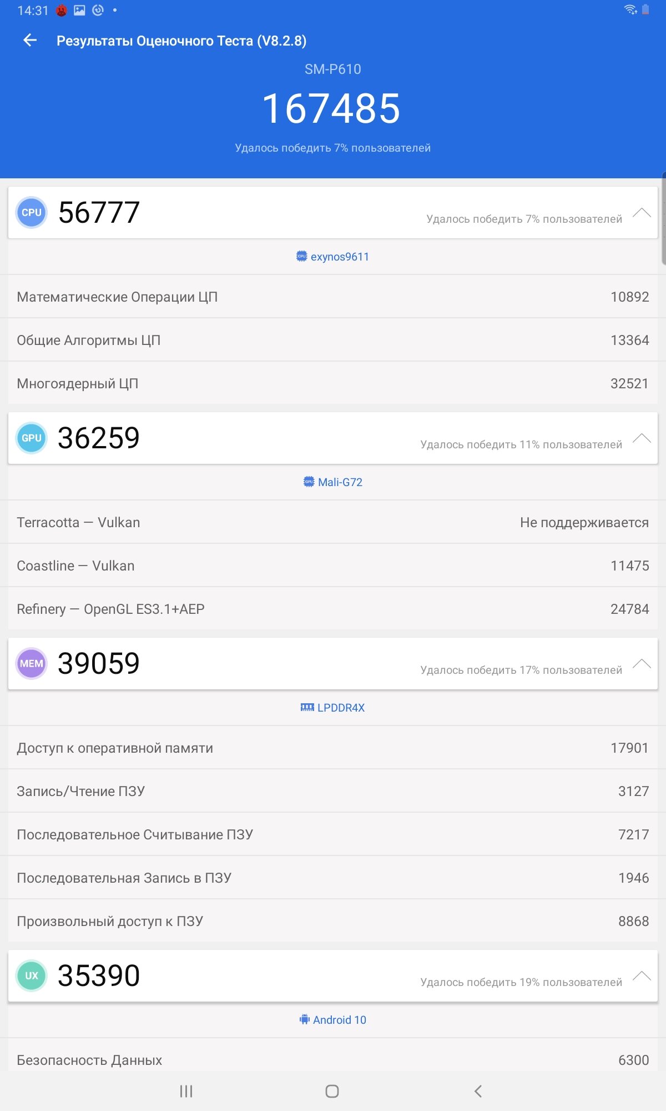The width and height of the screenshot is (666, 1111).
Task: Collapse the CPU section chevron
Action: click(x=642, y=213)
